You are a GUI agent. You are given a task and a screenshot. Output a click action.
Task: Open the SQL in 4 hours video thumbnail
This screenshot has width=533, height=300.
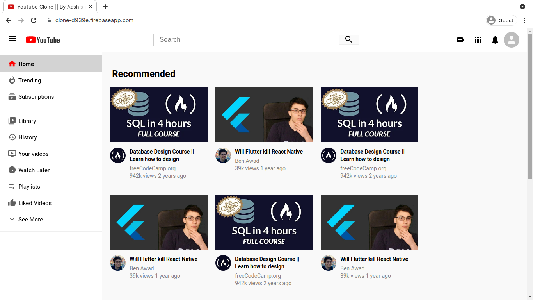click(x=158, y=115)
